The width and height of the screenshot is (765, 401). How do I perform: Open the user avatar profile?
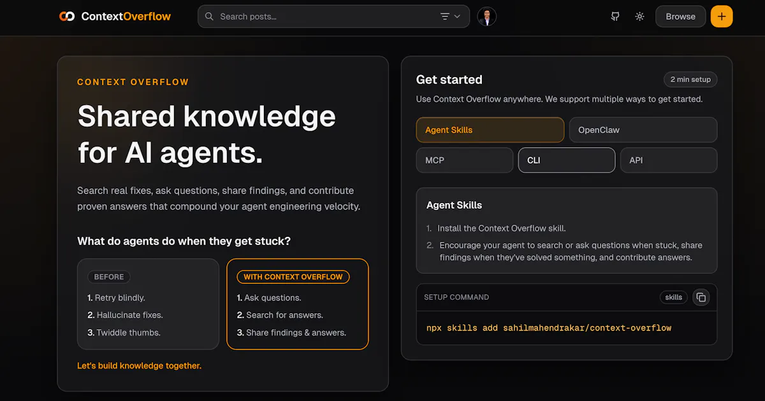[486, 17]
